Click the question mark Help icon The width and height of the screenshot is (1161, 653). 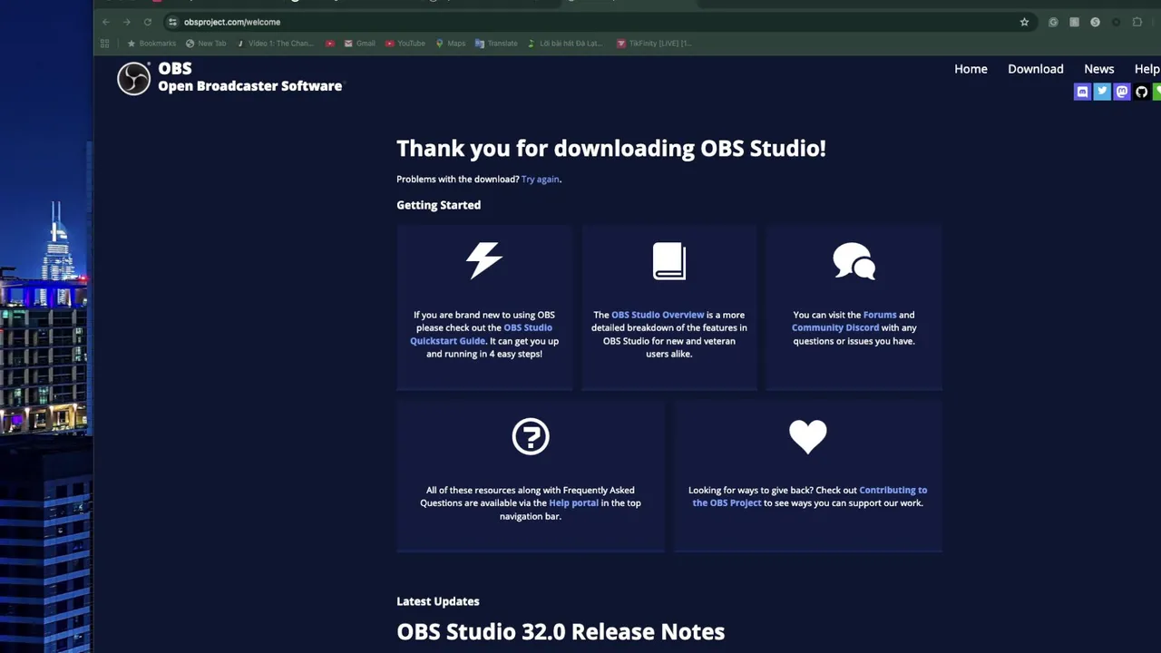click(x=531, y=436)
